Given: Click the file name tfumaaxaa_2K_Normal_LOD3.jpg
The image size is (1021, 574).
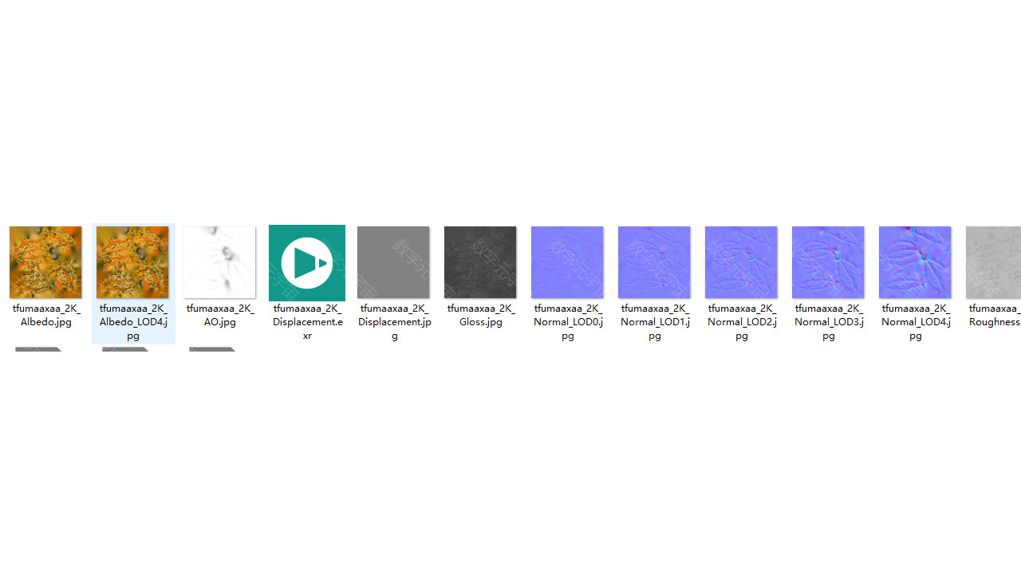Looking at the screenshot, I should 829,322.
